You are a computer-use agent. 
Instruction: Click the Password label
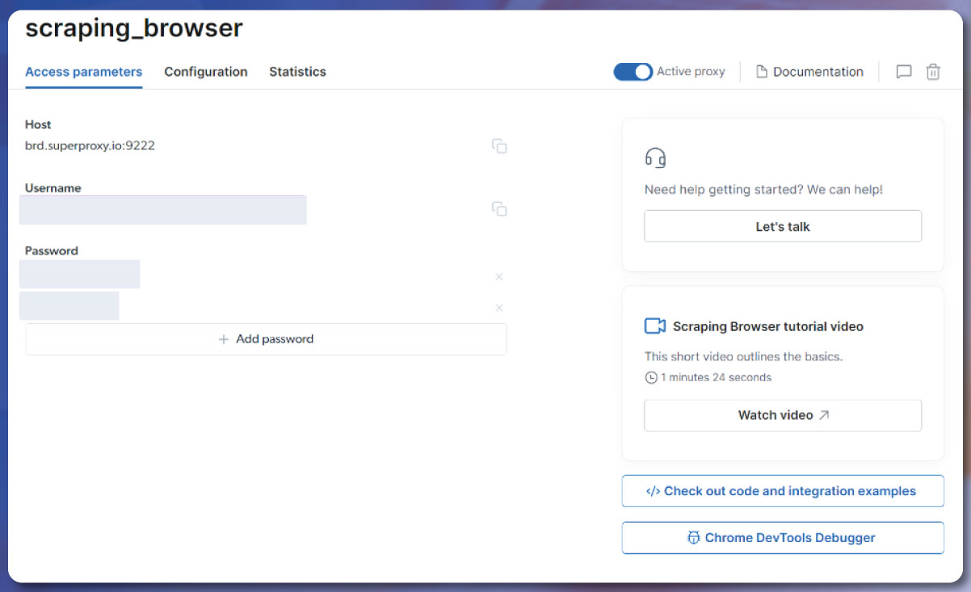coord(52,250)
